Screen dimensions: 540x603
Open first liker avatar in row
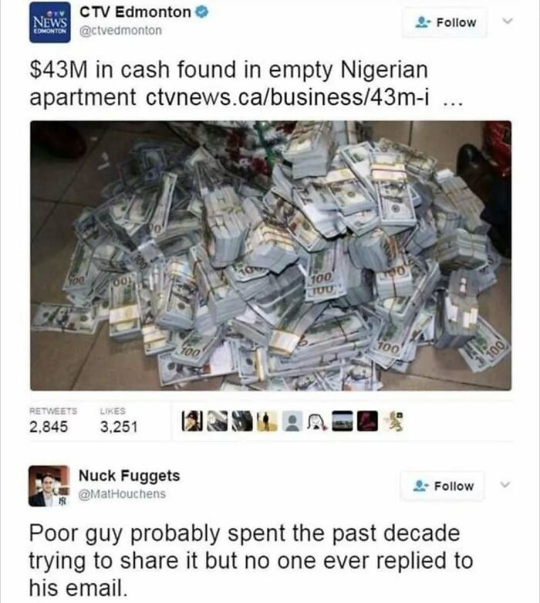point(192,421)
